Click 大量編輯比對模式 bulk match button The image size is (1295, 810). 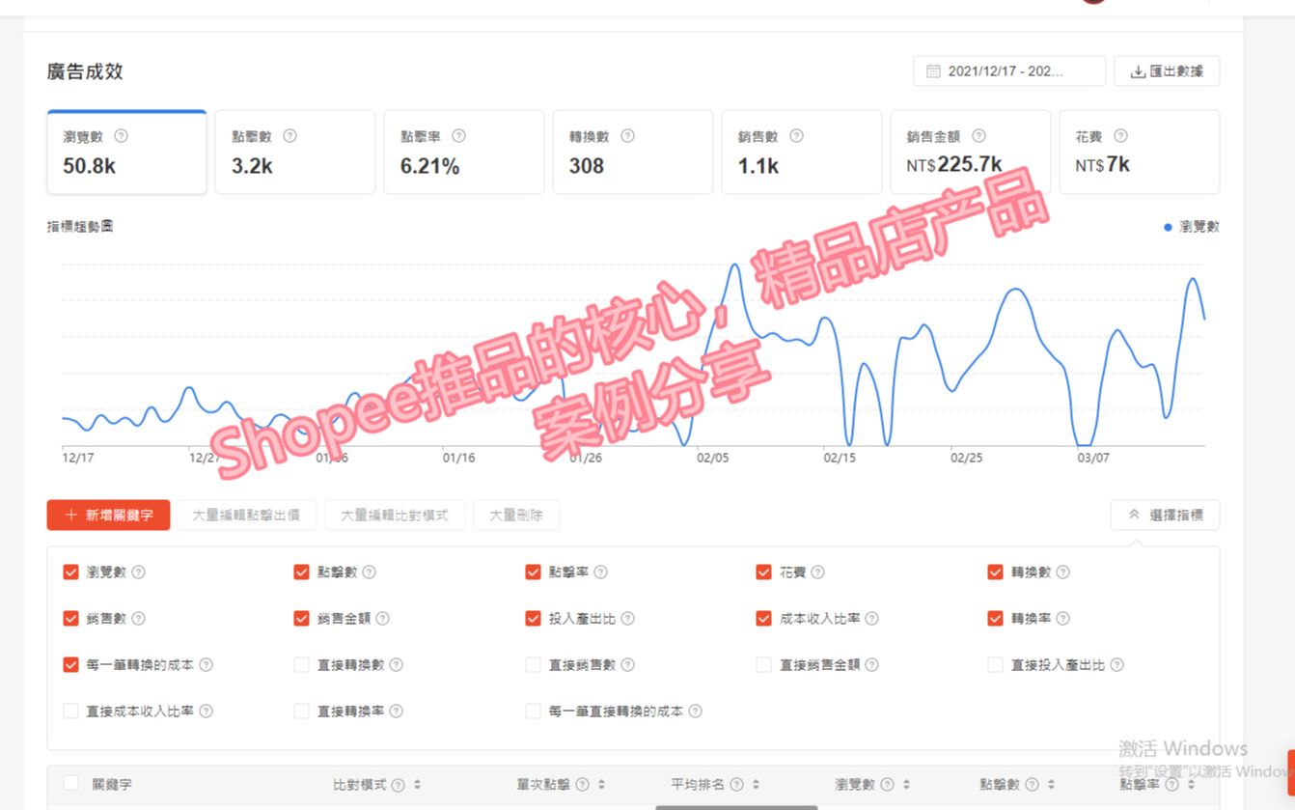(x=395, y=516)
